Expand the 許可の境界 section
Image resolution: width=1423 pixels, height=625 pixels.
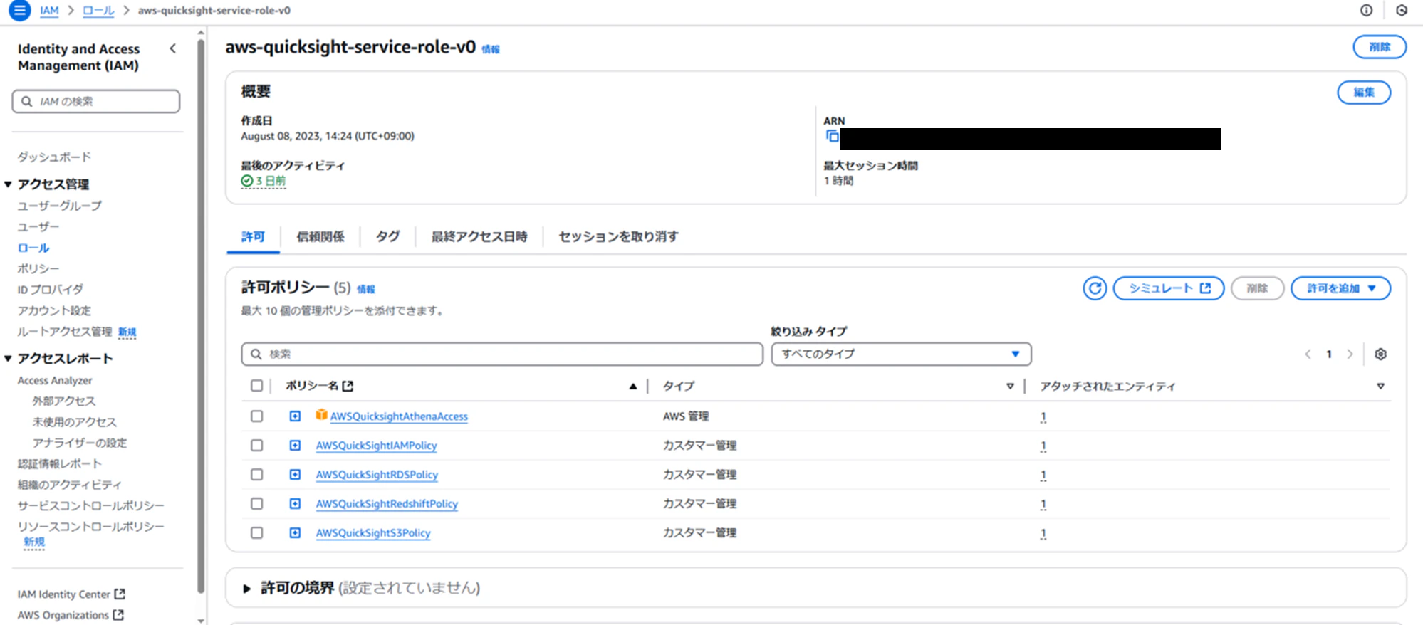click(246, 589)
